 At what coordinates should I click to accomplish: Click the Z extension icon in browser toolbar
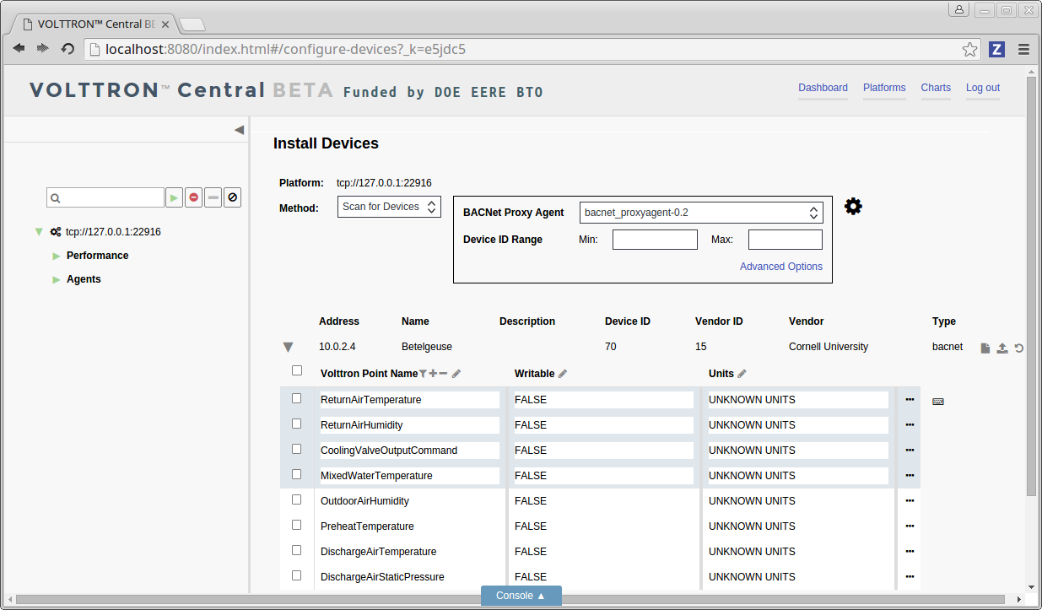[996, 49]
